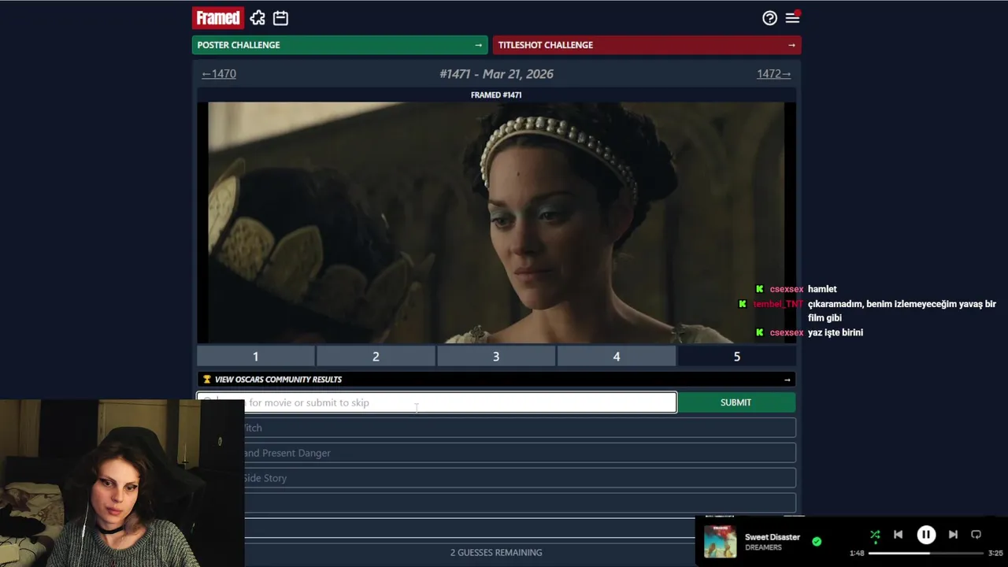Click the arrow on Oscars results bar
This screenshot has width=1008, height=567.
pos(787,380)
